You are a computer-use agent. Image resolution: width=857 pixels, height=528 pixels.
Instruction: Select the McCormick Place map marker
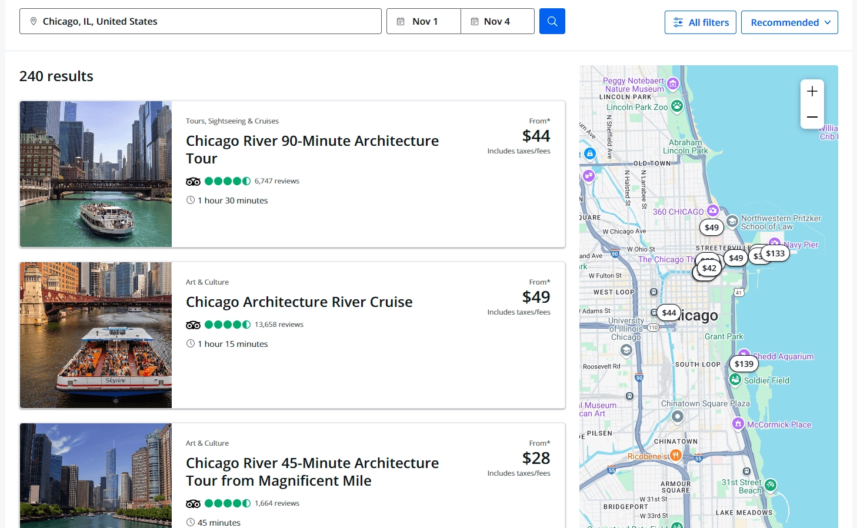click(x=738, y=423)
